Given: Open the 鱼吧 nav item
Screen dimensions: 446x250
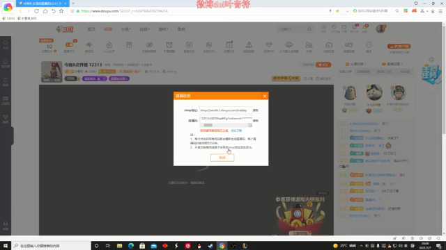Looking at the screenshot, I should tap(181, 29).
